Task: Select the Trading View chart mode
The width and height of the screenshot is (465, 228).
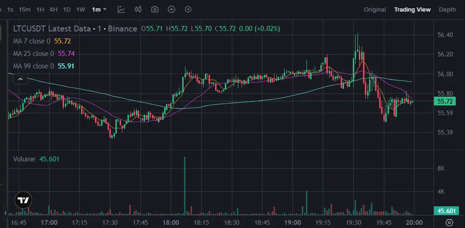Action: pos(412,9)
